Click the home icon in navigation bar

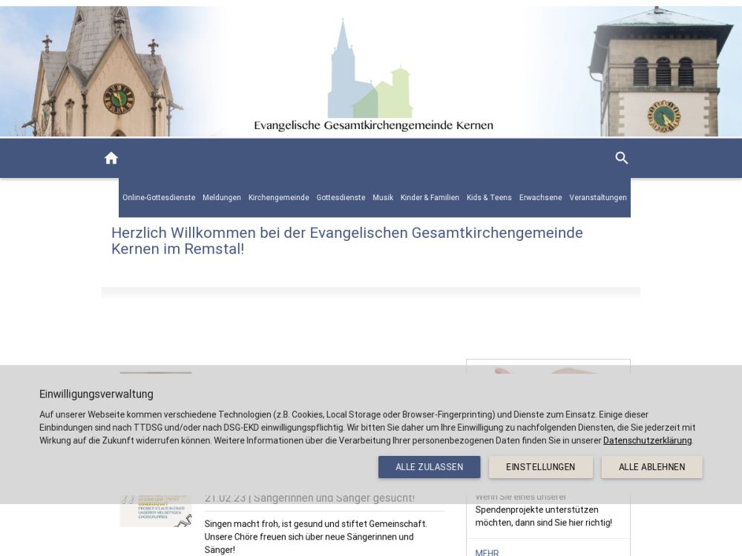pos(111,158)
